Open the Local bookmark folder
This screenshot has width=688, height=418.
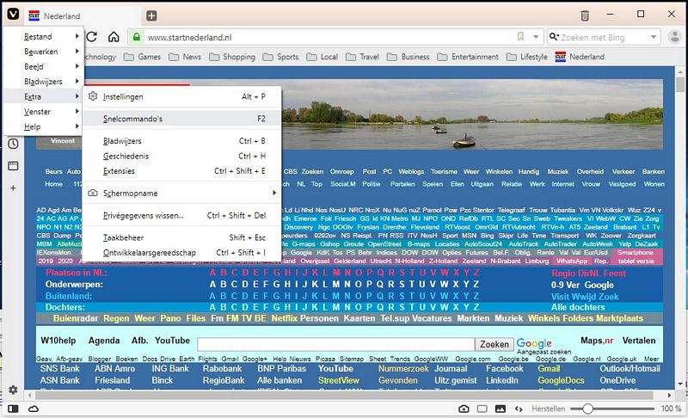(322, 57)
